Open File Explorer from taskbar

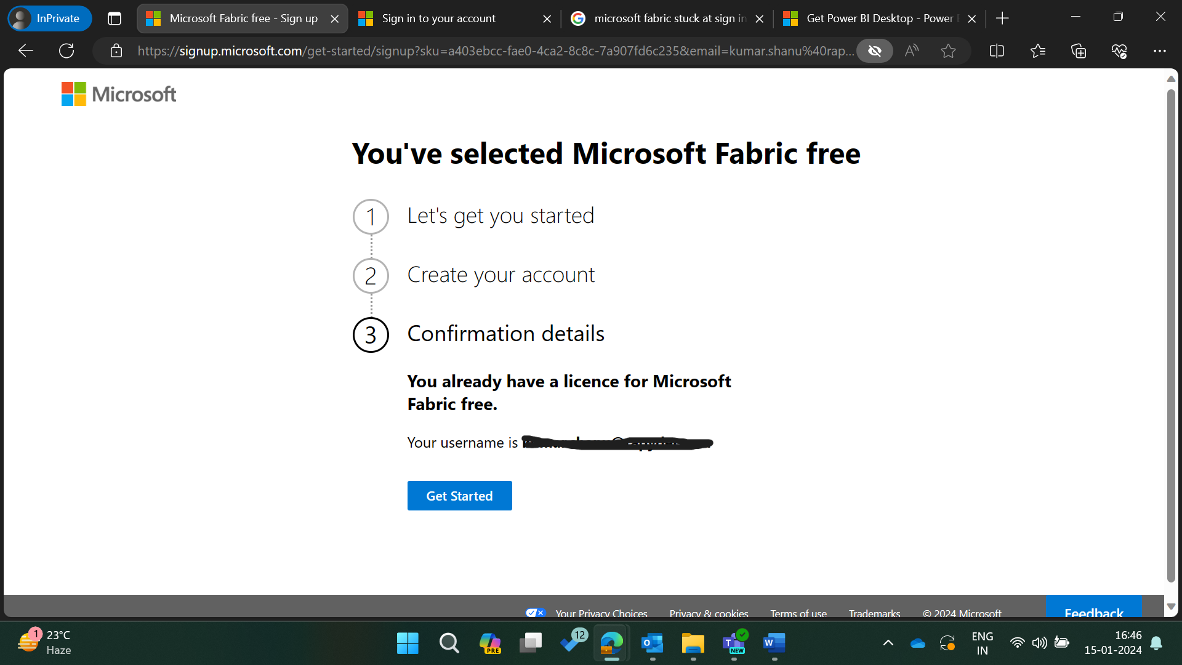(693, 643)
